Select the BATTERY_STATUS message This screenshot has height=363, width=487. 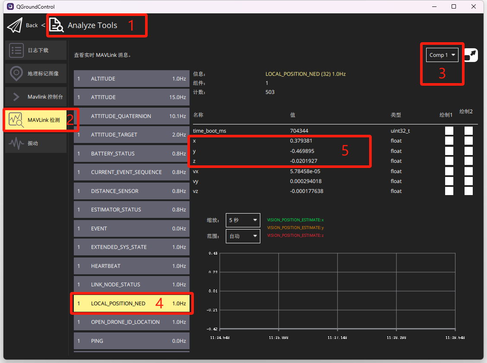(131, 154)
